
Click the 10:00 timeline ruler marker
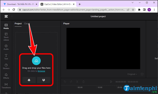(100, 87)
